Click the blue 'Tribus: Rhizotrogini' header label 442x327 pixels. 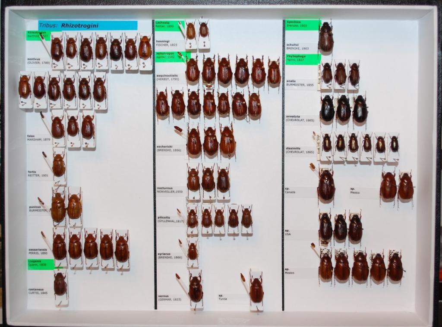(x=88, y=25)
